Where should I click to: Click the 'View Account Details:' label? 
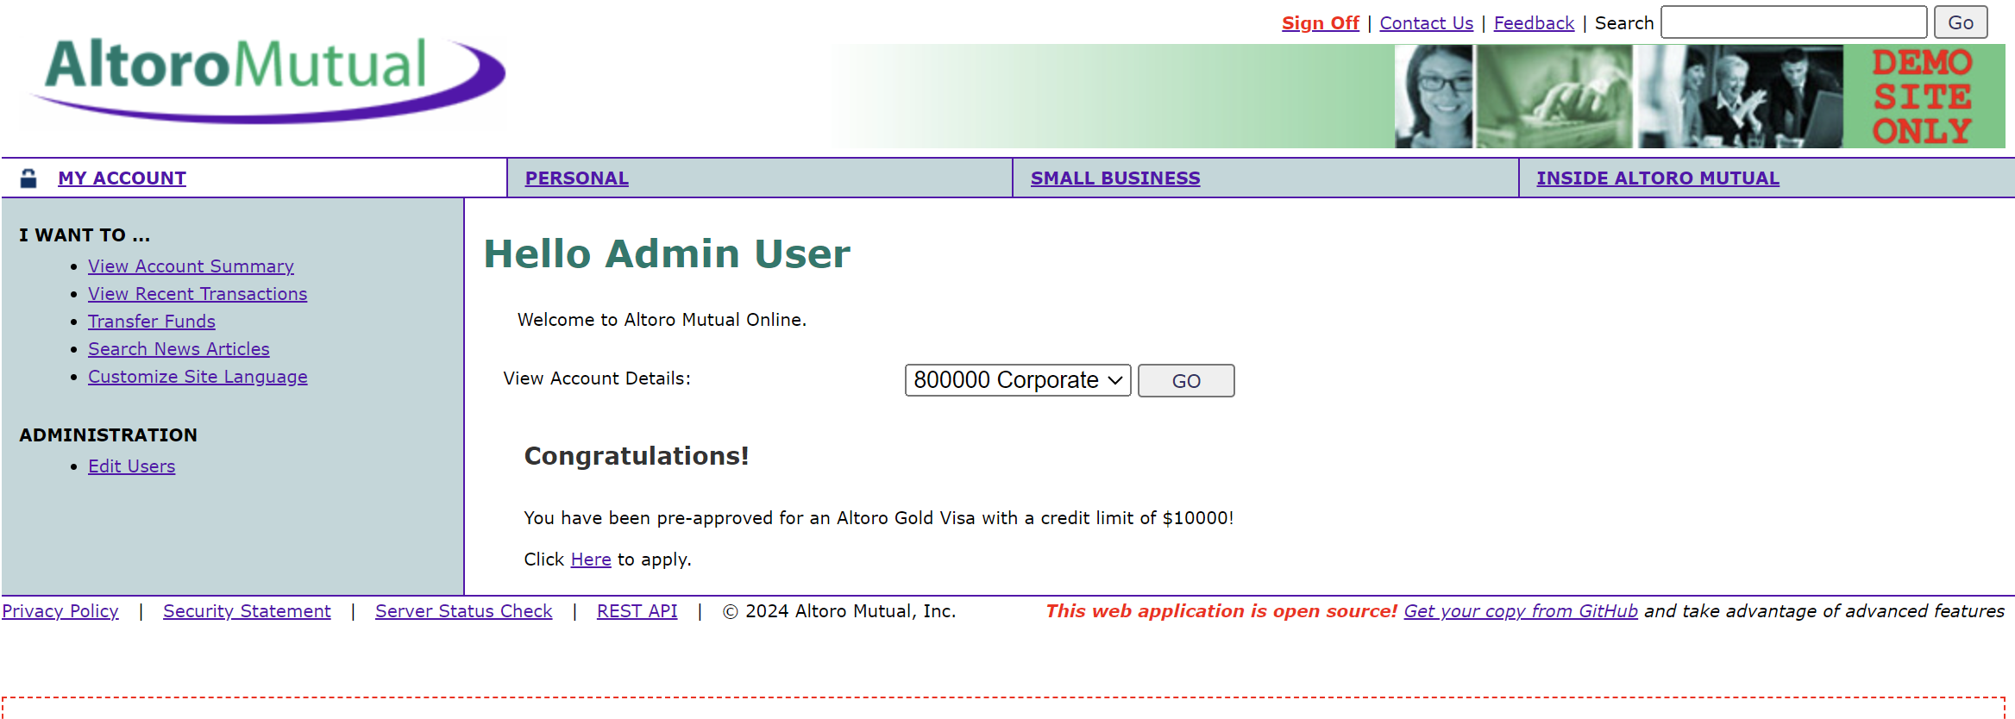[597, 378]
